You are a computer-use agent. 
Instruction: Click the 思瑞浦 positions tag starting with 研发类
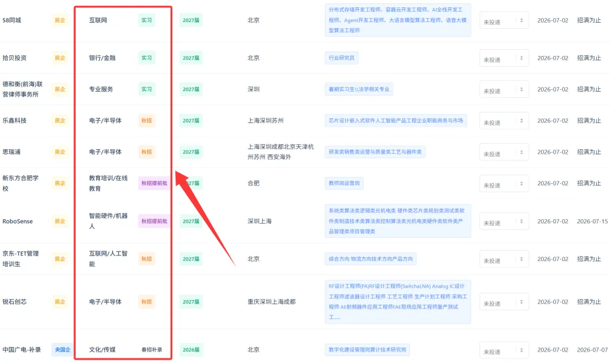tap(375, 152)
